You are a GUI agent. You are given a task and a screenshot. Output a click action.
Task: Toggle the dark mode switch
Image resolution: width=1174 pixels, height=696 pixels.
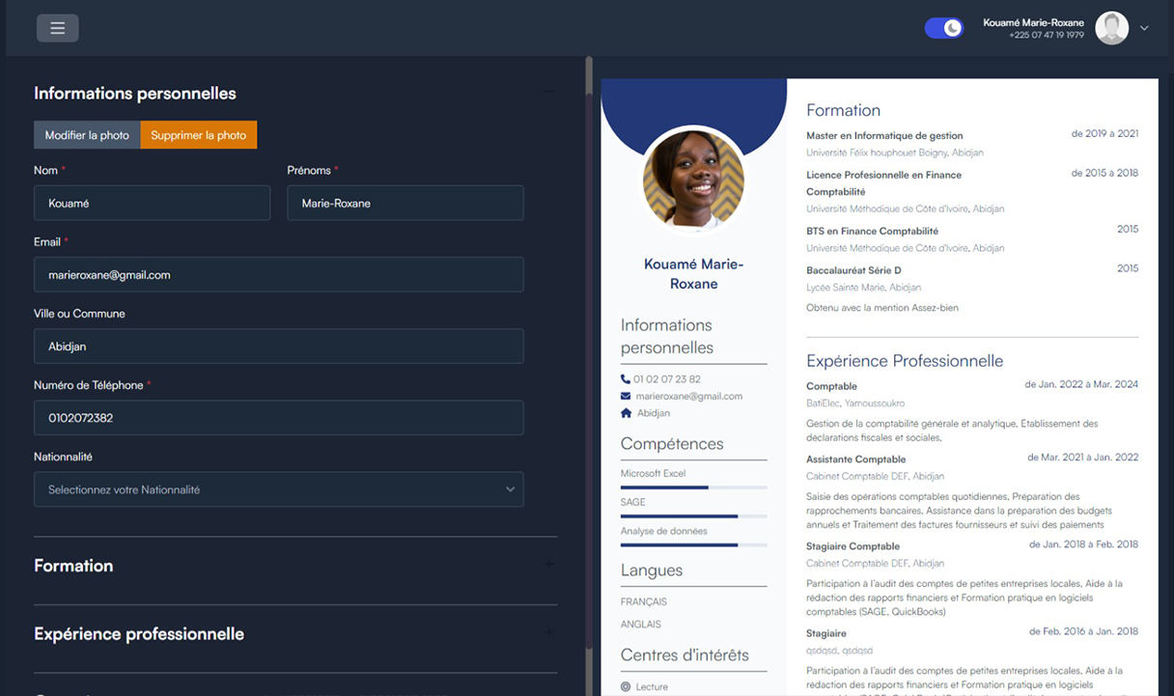tap(943, 27)
